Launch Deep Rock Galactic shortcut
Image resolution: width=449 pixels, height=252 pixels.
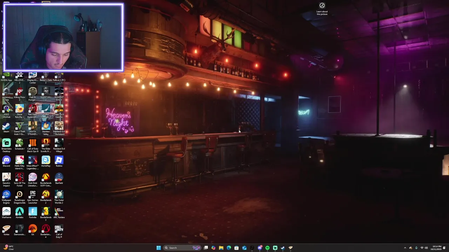[x=59, y=111]
